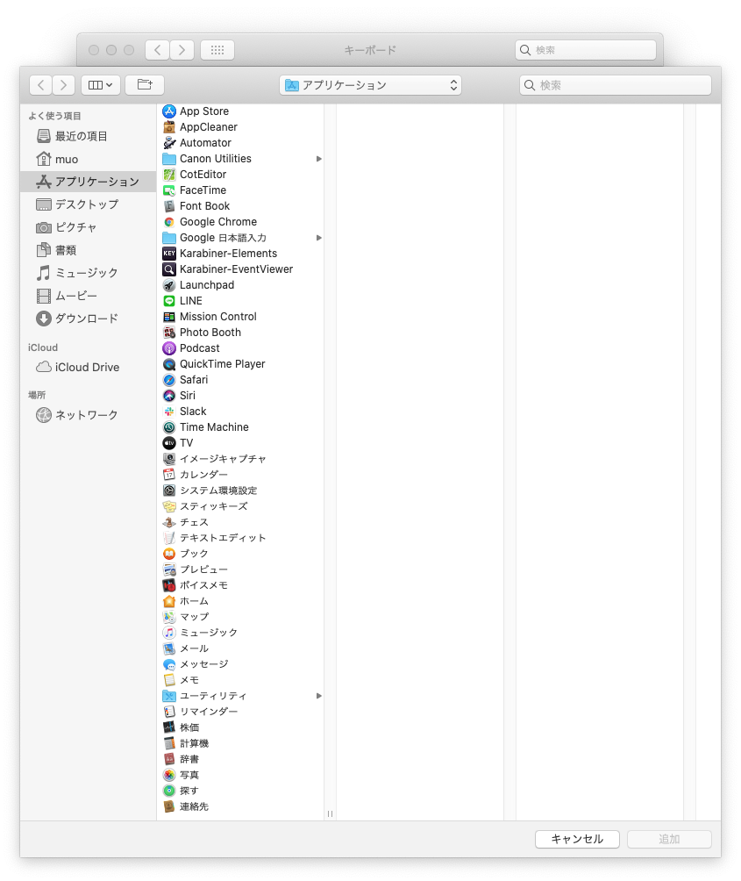Focus the file dialog 検索 field
This screenshot has height=881, width=741.
click(616, 85)
